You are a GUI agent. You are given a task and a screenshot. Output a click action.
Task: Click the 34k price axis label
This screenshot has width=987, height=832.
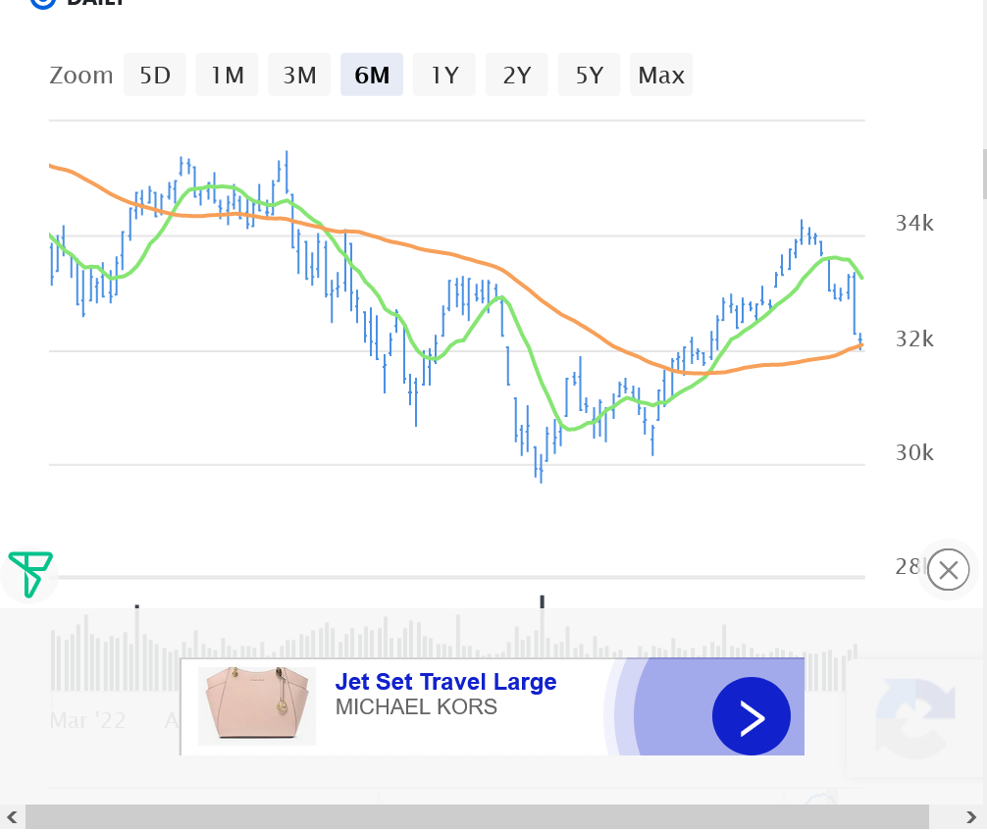[x=914, y=224]
